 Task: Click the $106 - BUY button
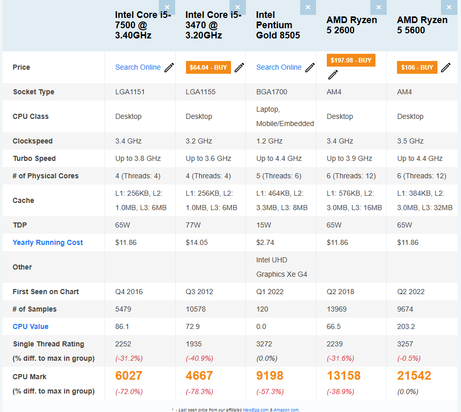pyautogui.click(x=417, y=67)
